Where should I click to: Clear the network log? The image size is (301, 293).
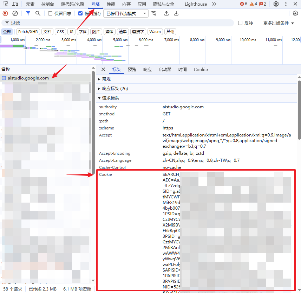[15, 13]
